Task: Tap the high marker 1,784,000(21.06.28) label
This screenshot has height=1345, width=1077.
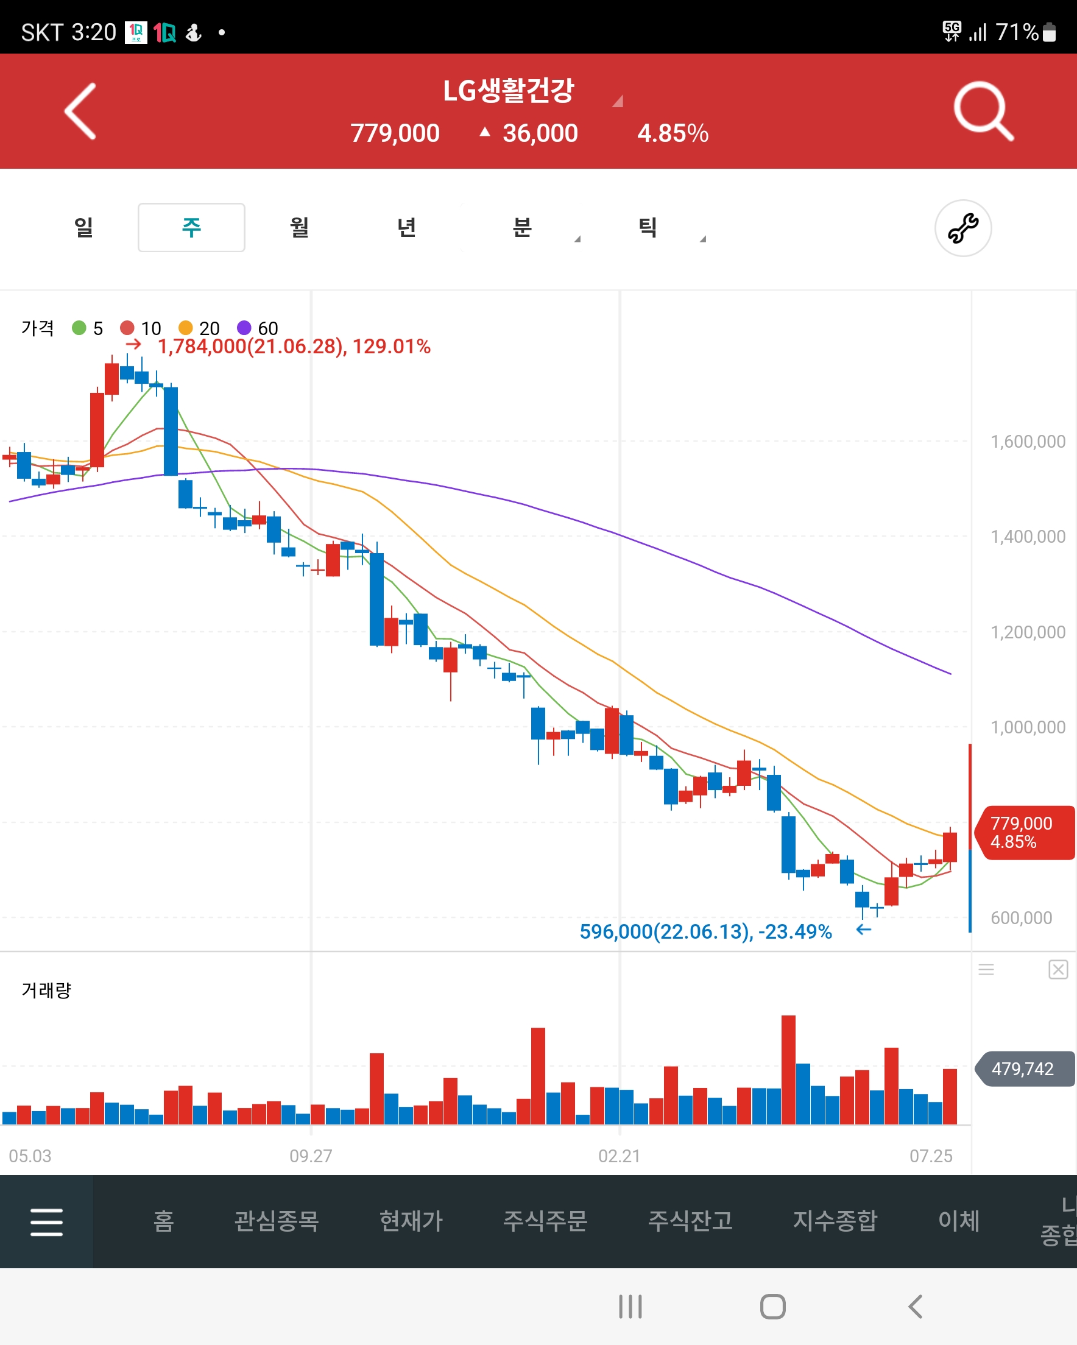Action: coord(294,346)
